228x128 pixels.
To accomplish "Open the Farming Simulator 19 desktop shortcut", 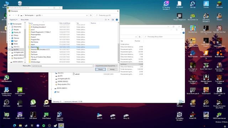I will click(x=206, y=55).
